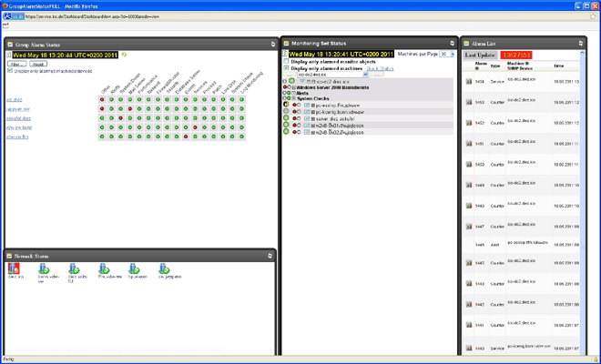Click the alarm icon for alarm 1450
Image resolution: width=601 pixels, height=364 pixels.
pyautogui.click(x=469, y=164)
